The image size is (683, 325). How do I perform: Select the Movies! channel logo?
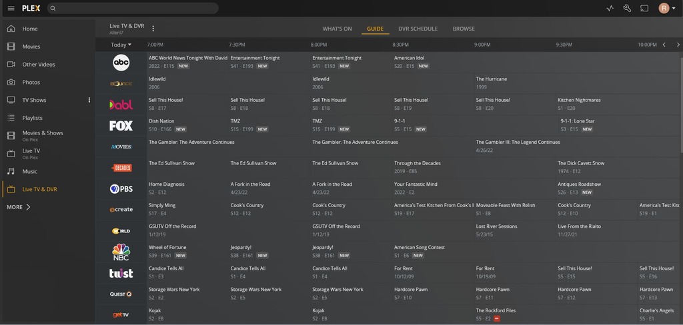(121, 147)
